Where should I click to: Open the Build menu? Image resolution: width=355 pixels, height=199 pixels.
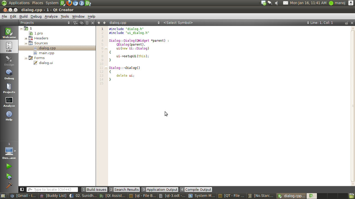(x=23, y=16)
